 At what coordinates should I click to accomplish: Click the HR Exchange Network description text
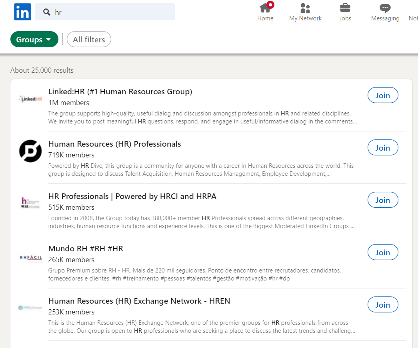click(x=202, y=327)
